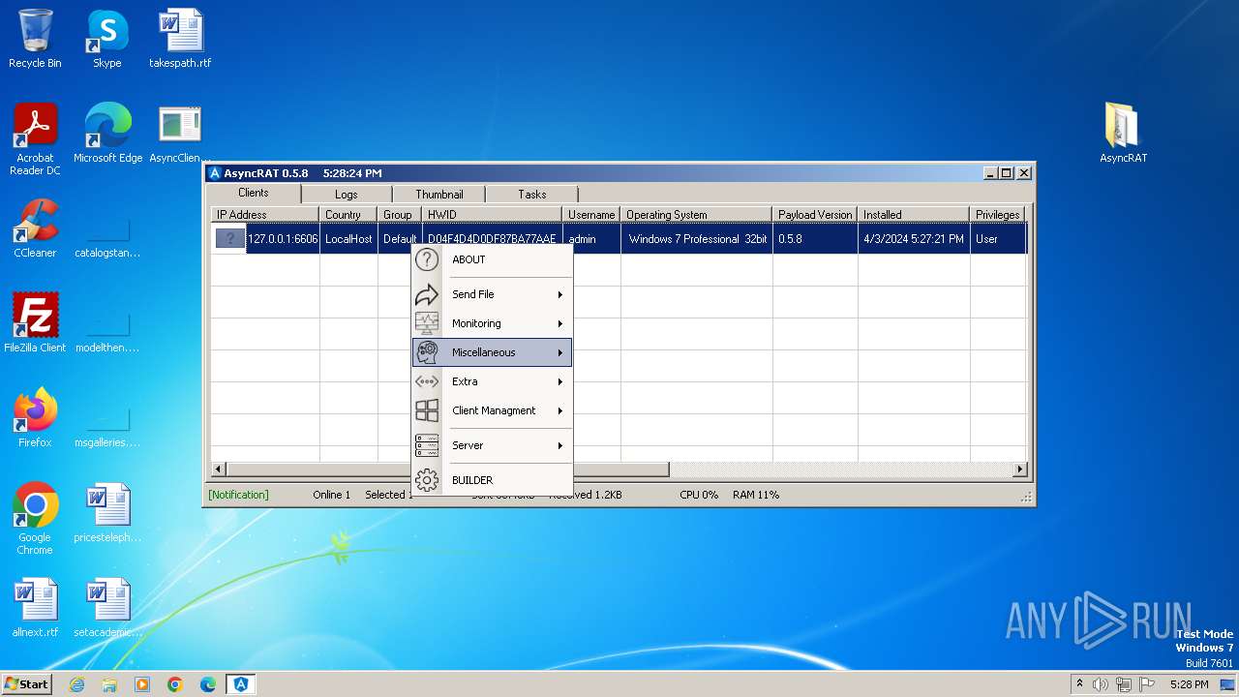Sort by Payload Version column header

click(x=815, y=215)
